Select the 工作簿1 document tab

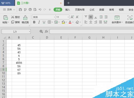[x=39, y=3]
